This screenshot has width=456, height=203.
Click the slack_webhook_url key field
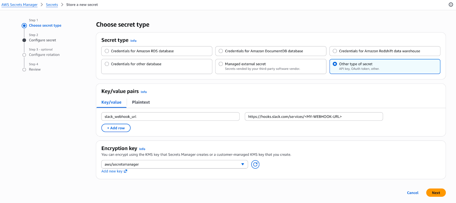tap(170, 116)
